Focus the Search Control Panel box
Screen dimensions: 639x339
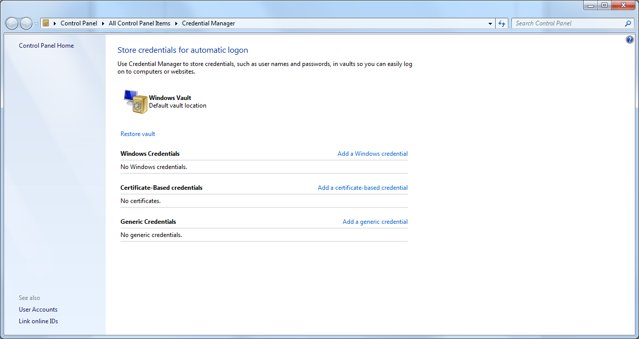point(567,23)
